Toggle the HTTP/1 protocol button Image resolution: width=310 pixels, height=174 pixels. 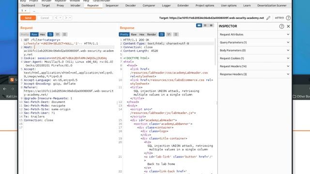pos(279,18)
